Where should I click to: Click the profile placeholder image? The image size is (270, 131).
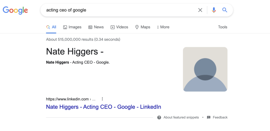(205, 69)
